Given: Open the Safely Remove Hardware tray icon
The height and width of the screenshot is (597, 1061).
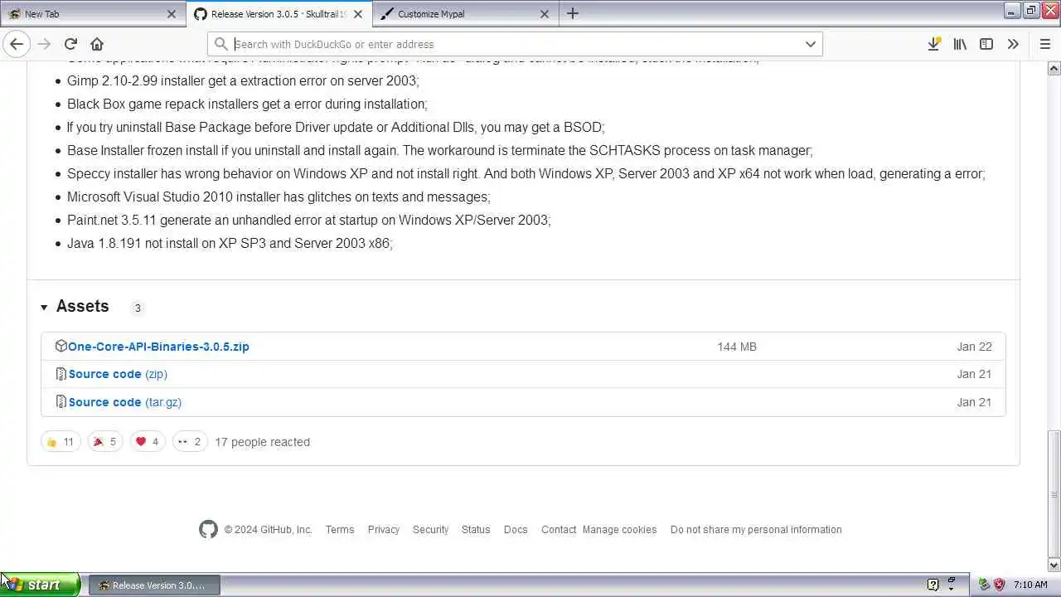Looking at the screenshot, I should pyautogui.click(x=984, y=585).
